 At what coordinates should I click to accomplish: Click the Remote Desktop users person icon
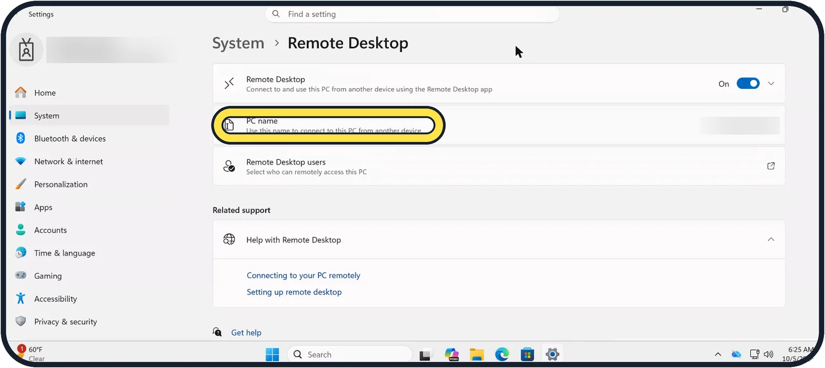[x=229, y=166]
